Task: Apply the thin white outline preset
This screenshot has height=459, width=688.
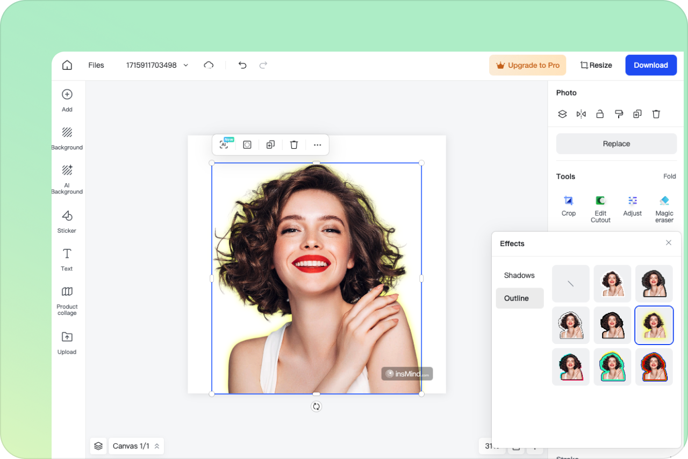Action: pyautogui.click(x=613, y=283)
